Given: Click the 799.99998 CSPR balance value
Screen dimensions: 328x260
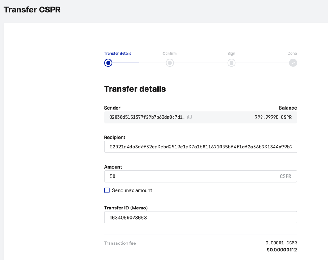Looking at the screenshot, I should 273,117.
